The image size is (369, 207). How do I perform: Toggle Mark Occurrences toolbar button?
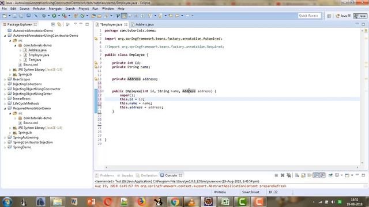pyautogui.click(x=125, y=16)
